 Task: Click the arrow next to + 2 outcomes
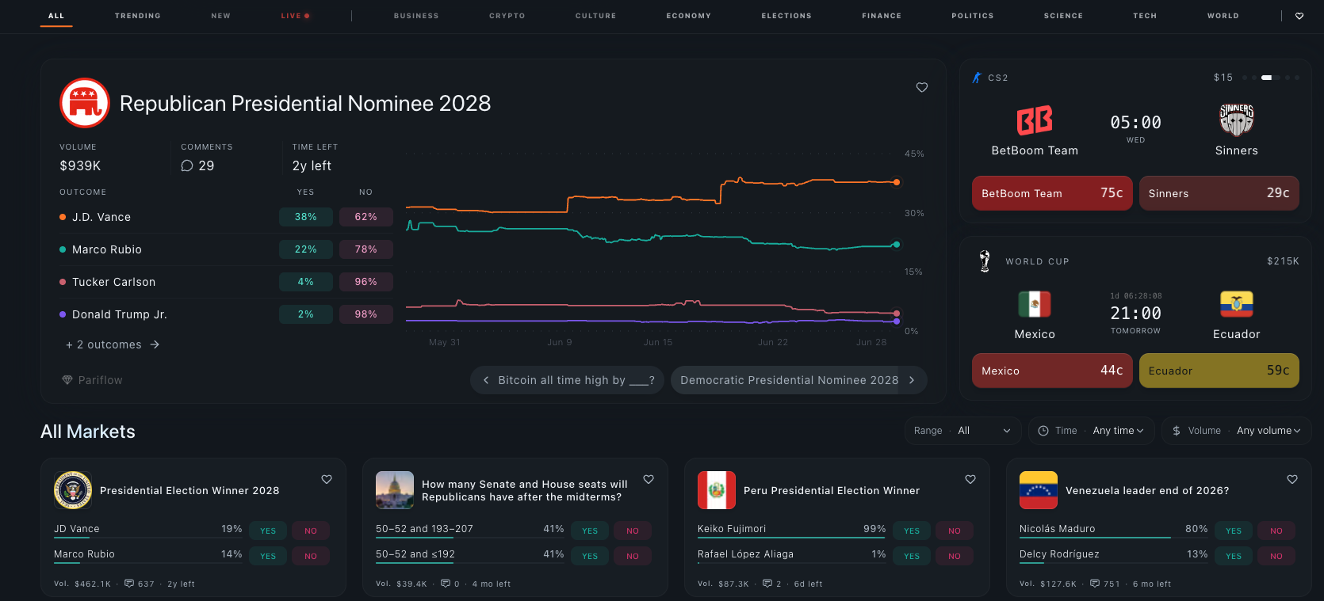click(x=155, y=344)
